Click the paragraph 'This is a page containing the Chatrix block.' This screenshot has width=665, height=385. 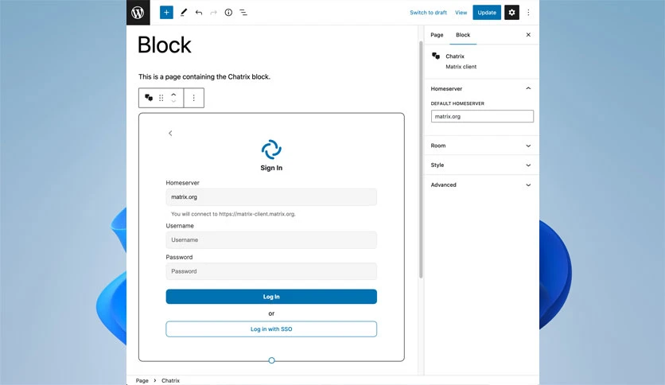point(204,76)
